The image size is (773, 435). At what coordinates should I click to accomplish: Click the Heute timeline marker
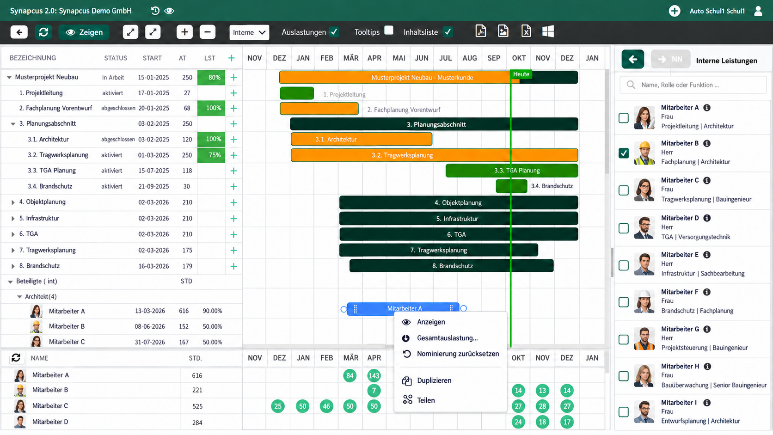[521, 74]
